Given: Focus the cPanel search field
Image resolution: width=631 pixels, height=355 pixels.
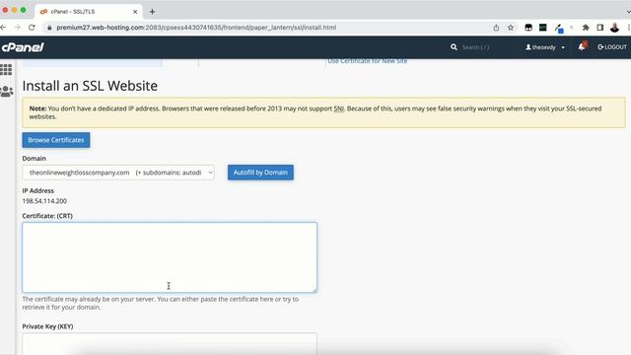Looking at the screenshot, I should click(x=475, y=47).
